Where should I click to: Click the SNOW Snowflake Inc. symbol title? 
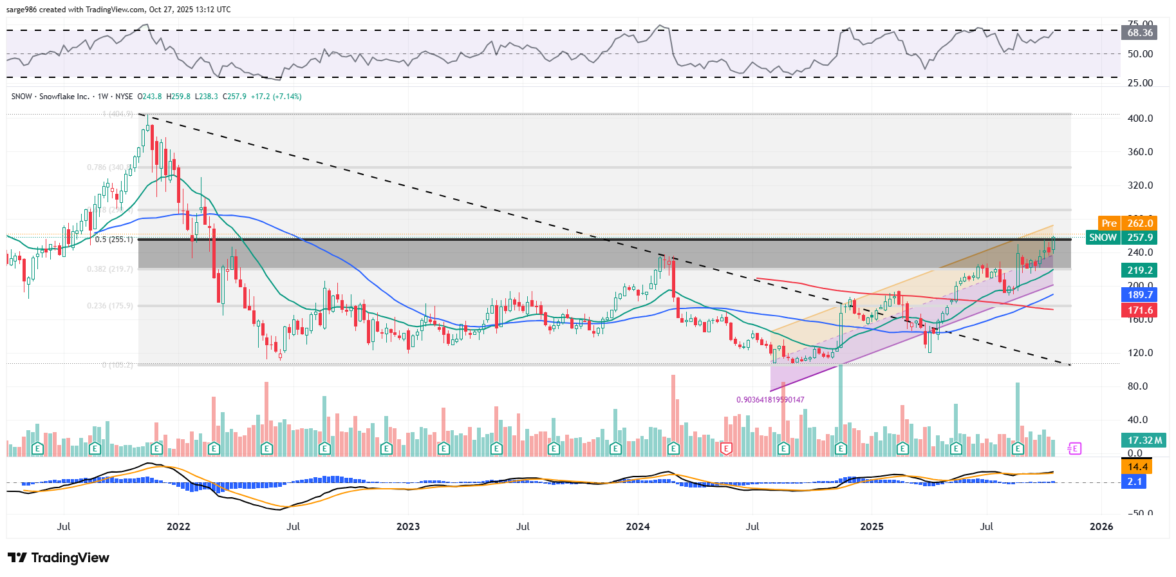click(x=50, y=97)
